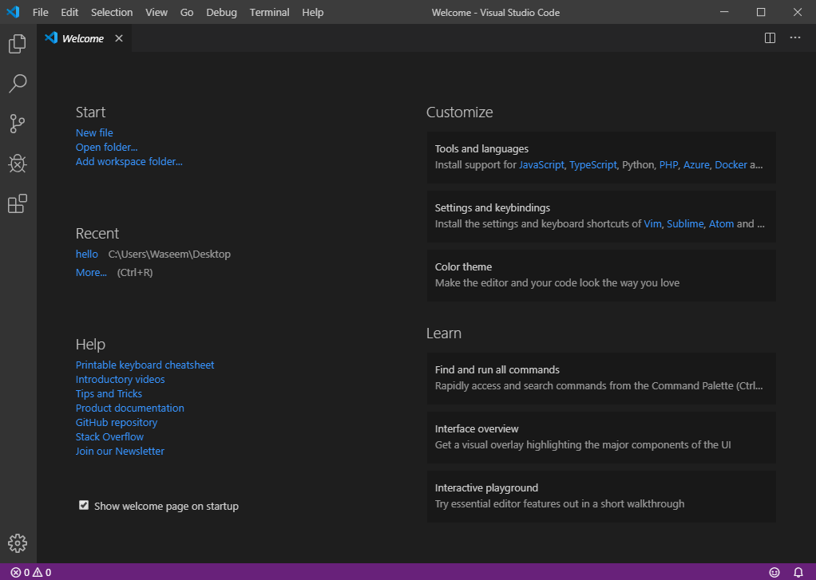Install Docker support link
The height and width of the screenshot is (580, 816).
pos(731,164)
